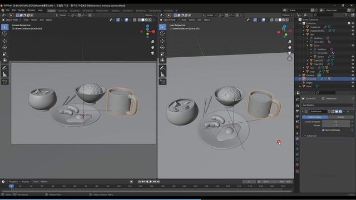
Task: Toggle the Optimal Display checkbox
Action: pyautogui.click(x=323, y=130)
